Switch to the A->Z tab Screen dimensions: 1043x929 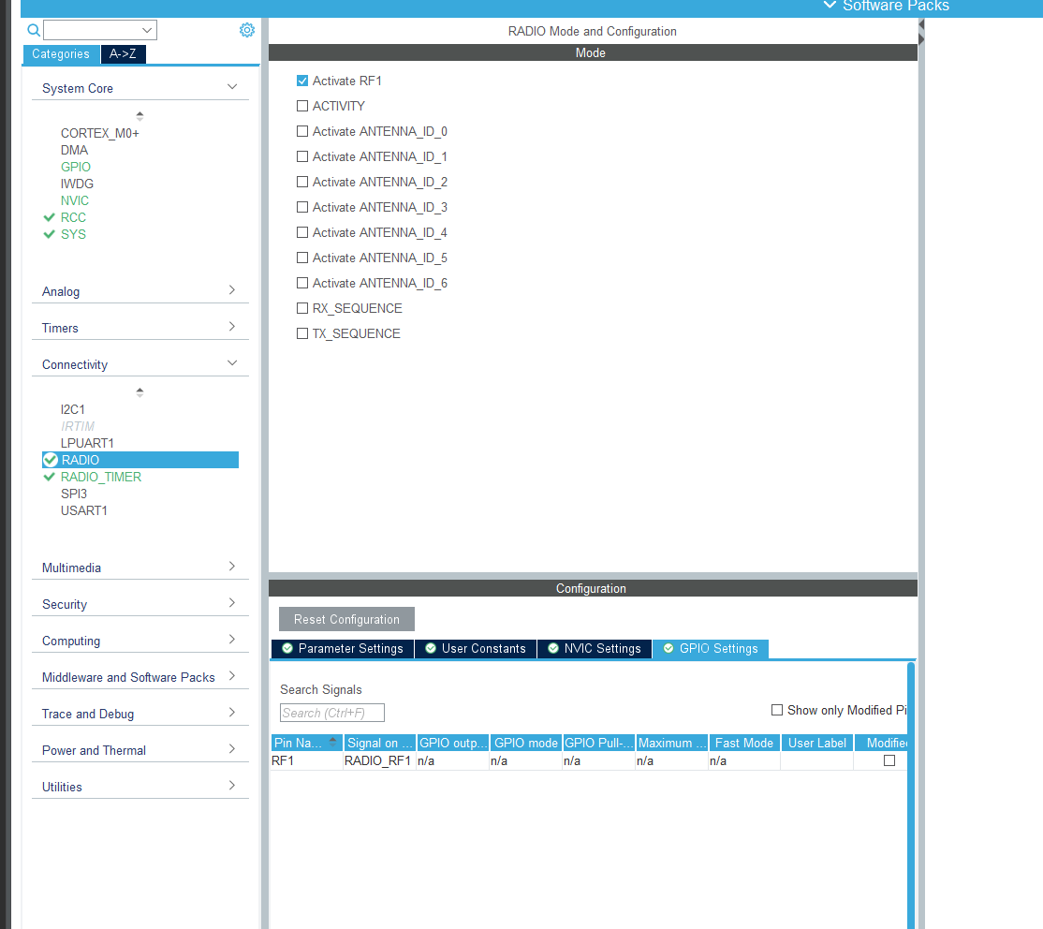click(x=123, y=54)
